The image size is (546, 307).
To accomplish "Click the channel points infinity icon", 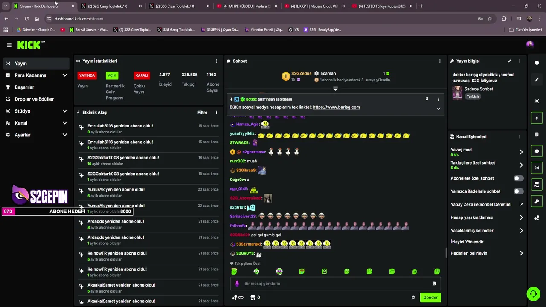I will tap(238, 298).
